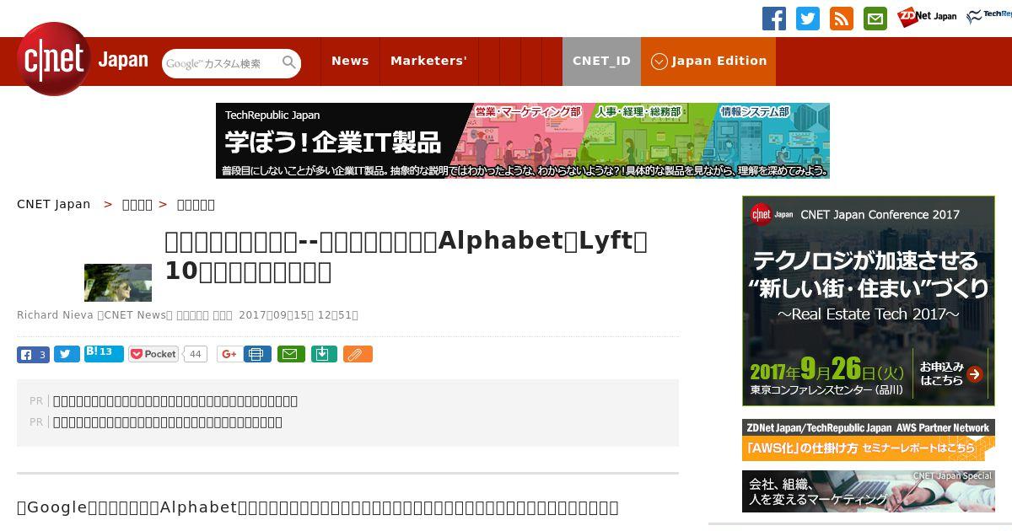
Task: Open the CNET Japan Special marketing banner
Action: 869,491
